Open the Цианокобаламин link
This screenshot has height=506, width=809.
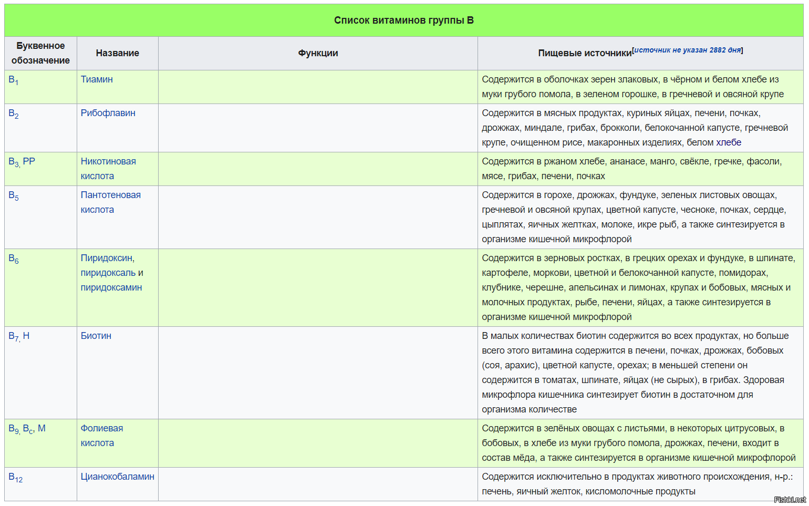click(x=117, y=477)
